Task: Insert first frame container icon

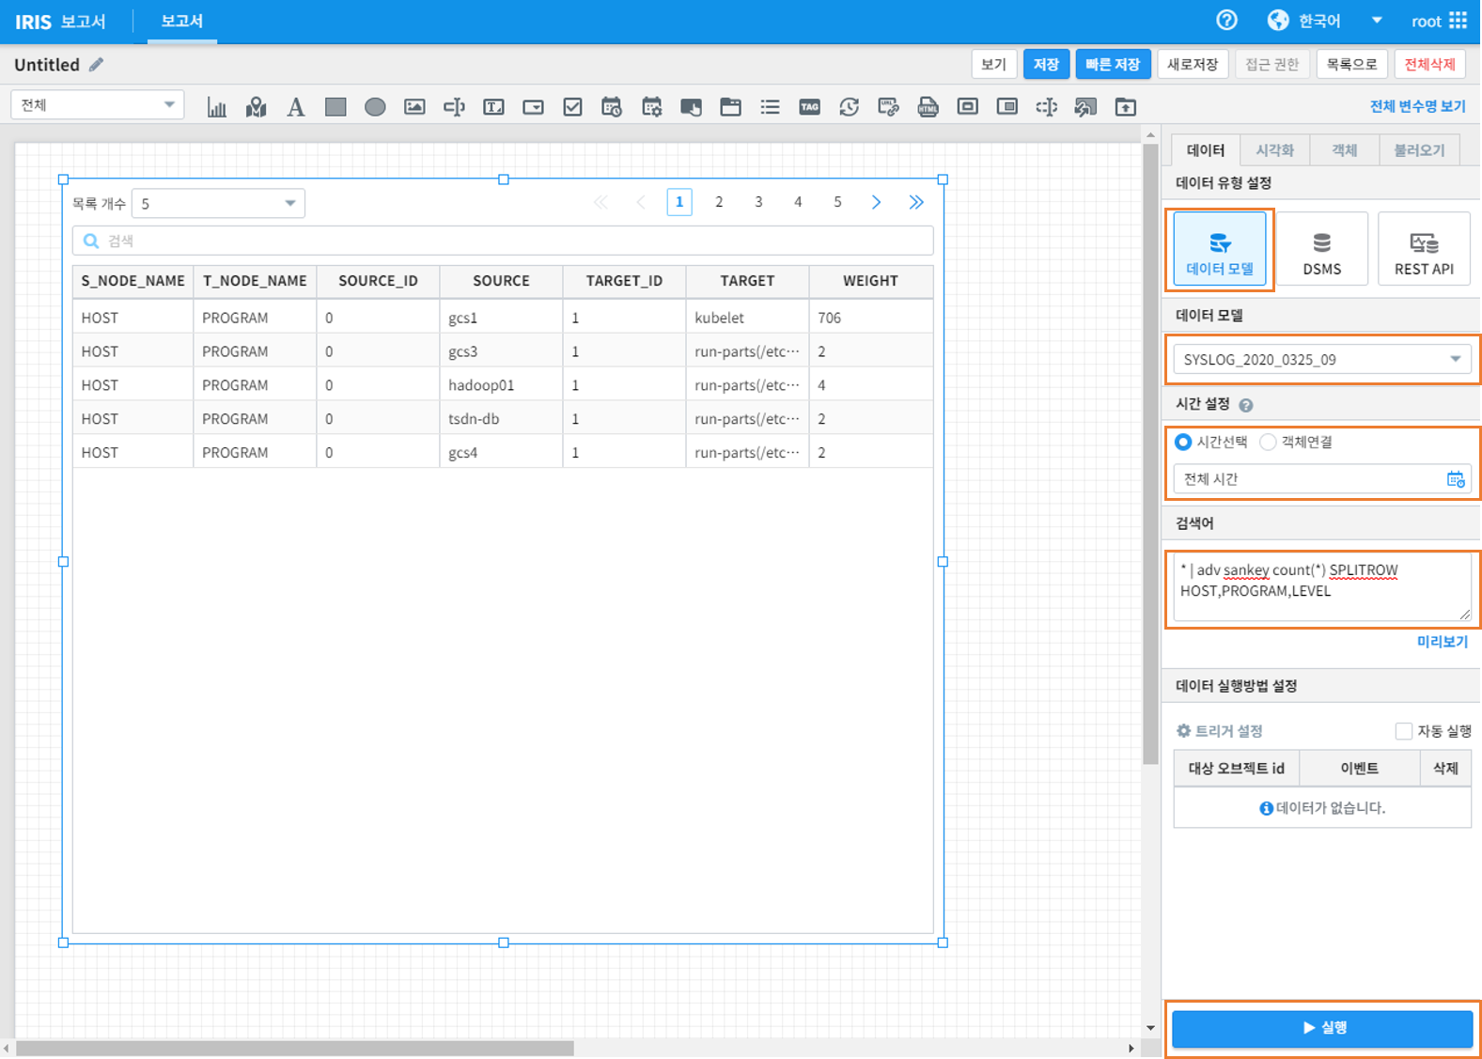Action: click(x=967, y=107)
